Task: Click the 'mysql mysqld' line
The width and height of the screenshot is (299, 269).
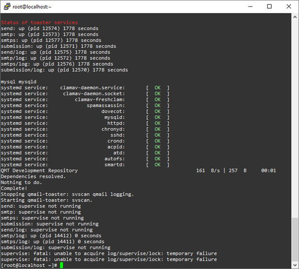Action: click(x=19, y=82)
